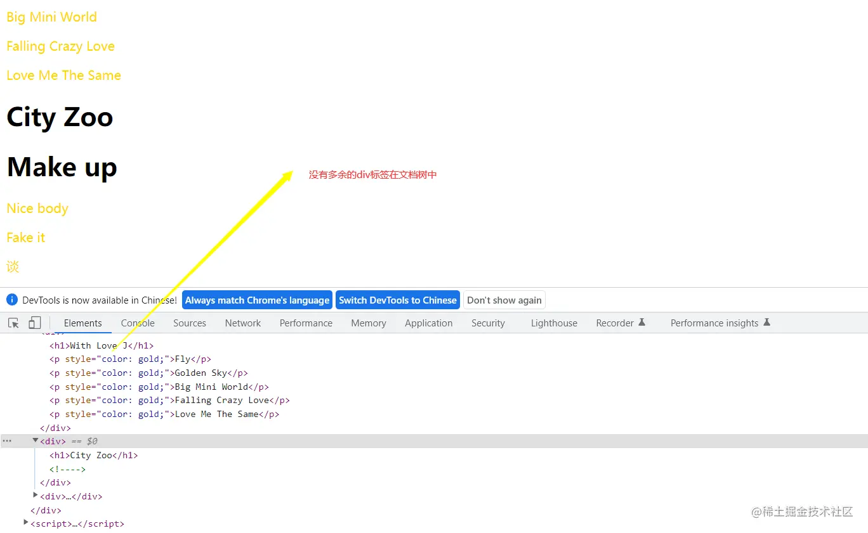This screenshot has height=533, width=868.
Task: Click the Big Mini World page text
Action: click(x=51, y=17)
